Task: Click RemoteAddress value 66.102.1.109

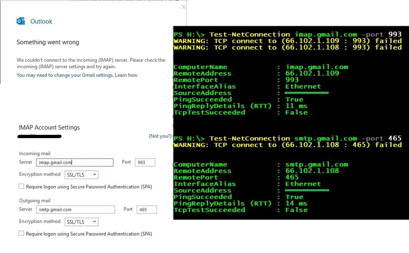Action: point(312,74)
